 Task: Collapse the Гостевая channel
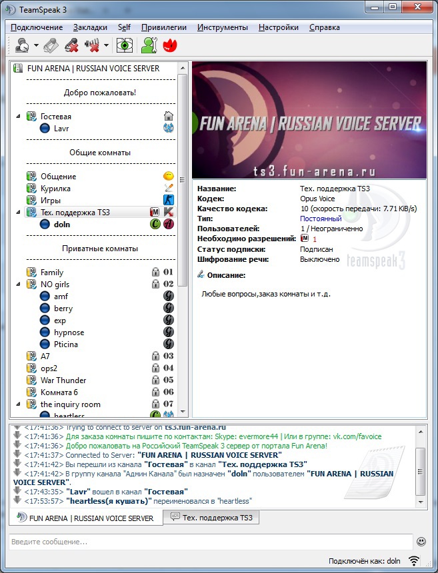pyautogui.click(x=19, y=117)
